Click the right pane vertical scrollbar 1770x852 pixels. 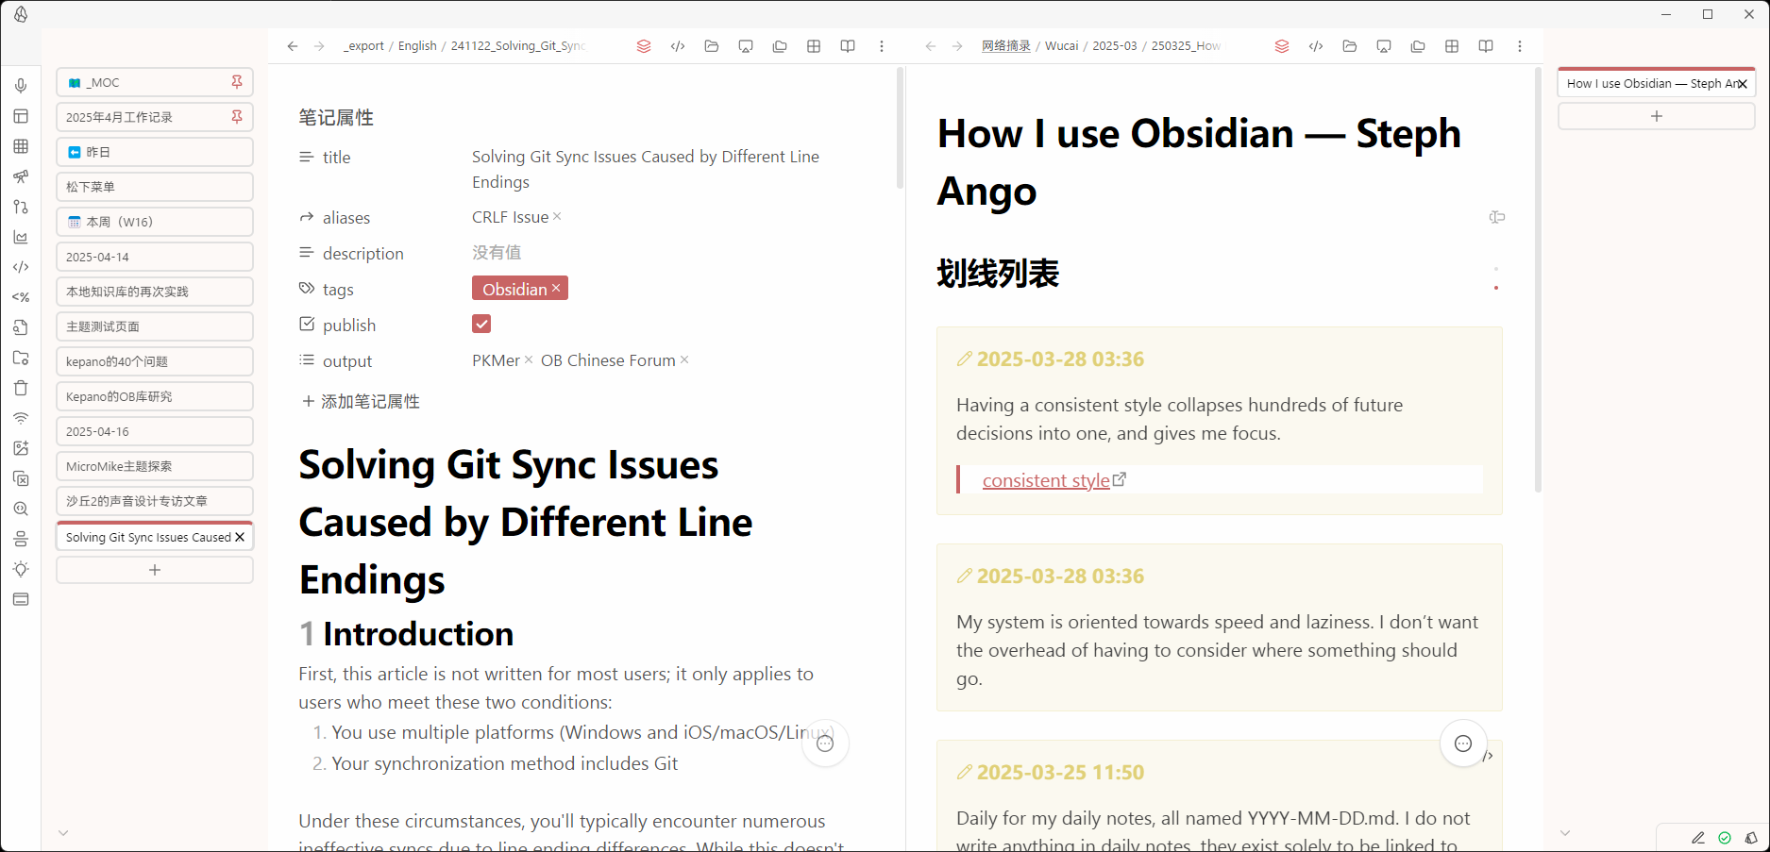(x=1538, y=279)
